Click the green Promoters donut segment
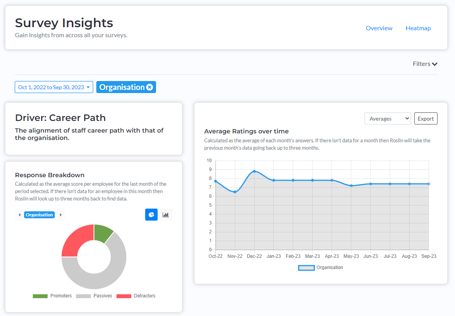 pyautogui.click(x=103, y=233)
